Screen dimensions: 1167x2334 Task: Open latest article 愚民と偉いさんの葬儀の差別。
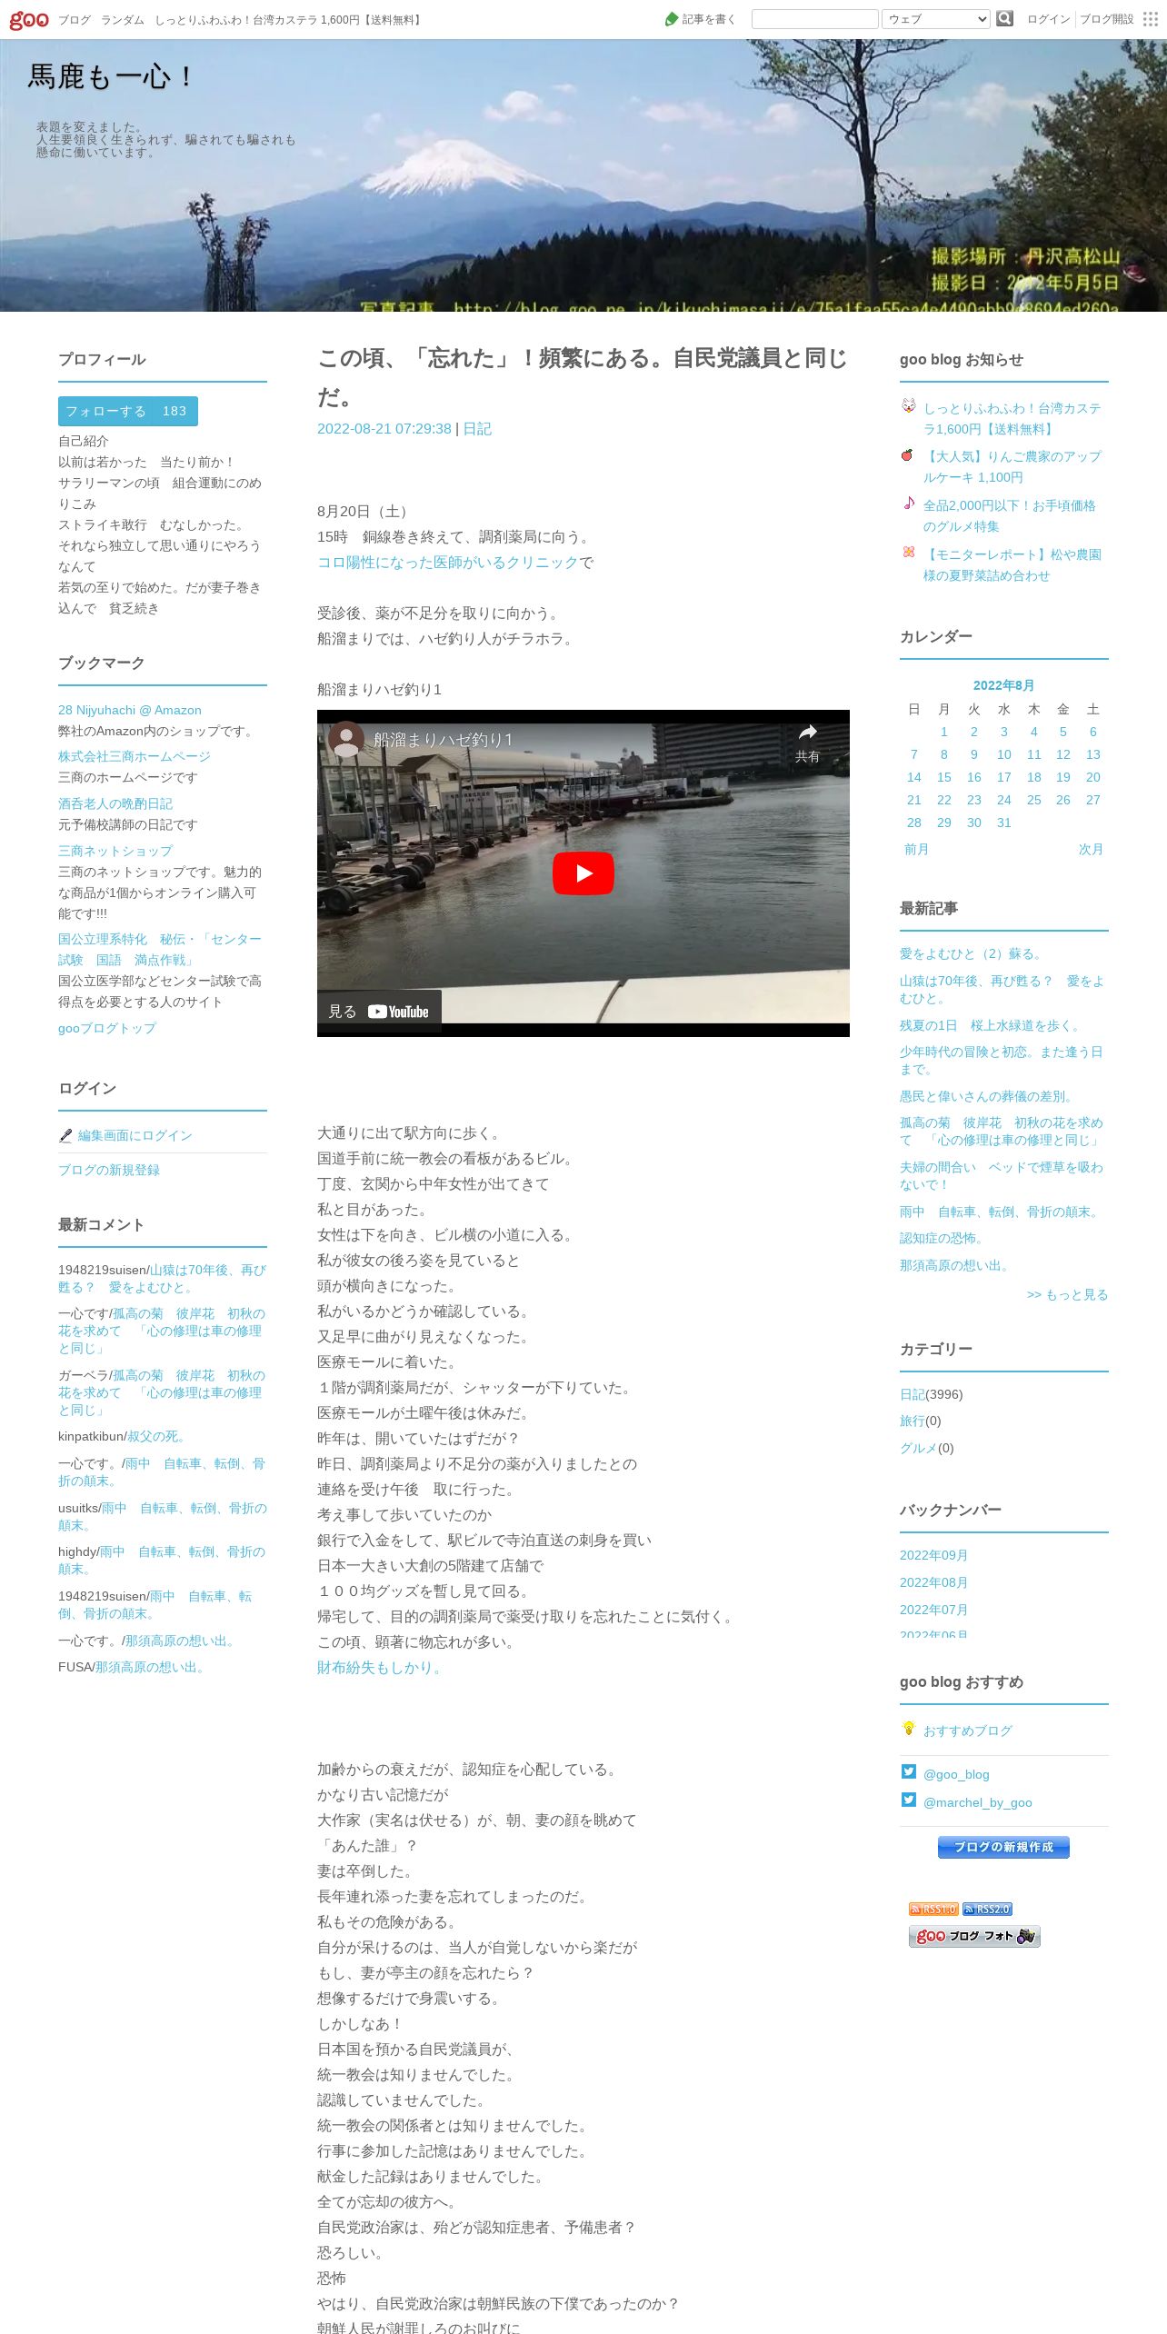pyautogui.click(x=988, y=1096)
